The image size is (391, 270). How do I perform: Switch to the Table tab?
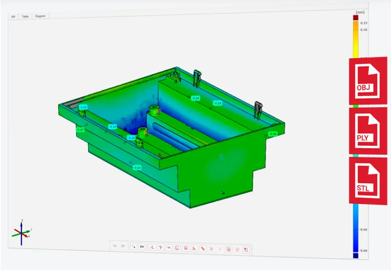coord(25,16)
